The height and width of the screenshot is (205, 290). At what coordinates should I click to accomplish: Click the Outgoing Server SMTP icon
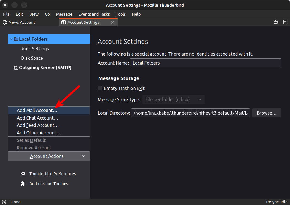coord(16,68)
